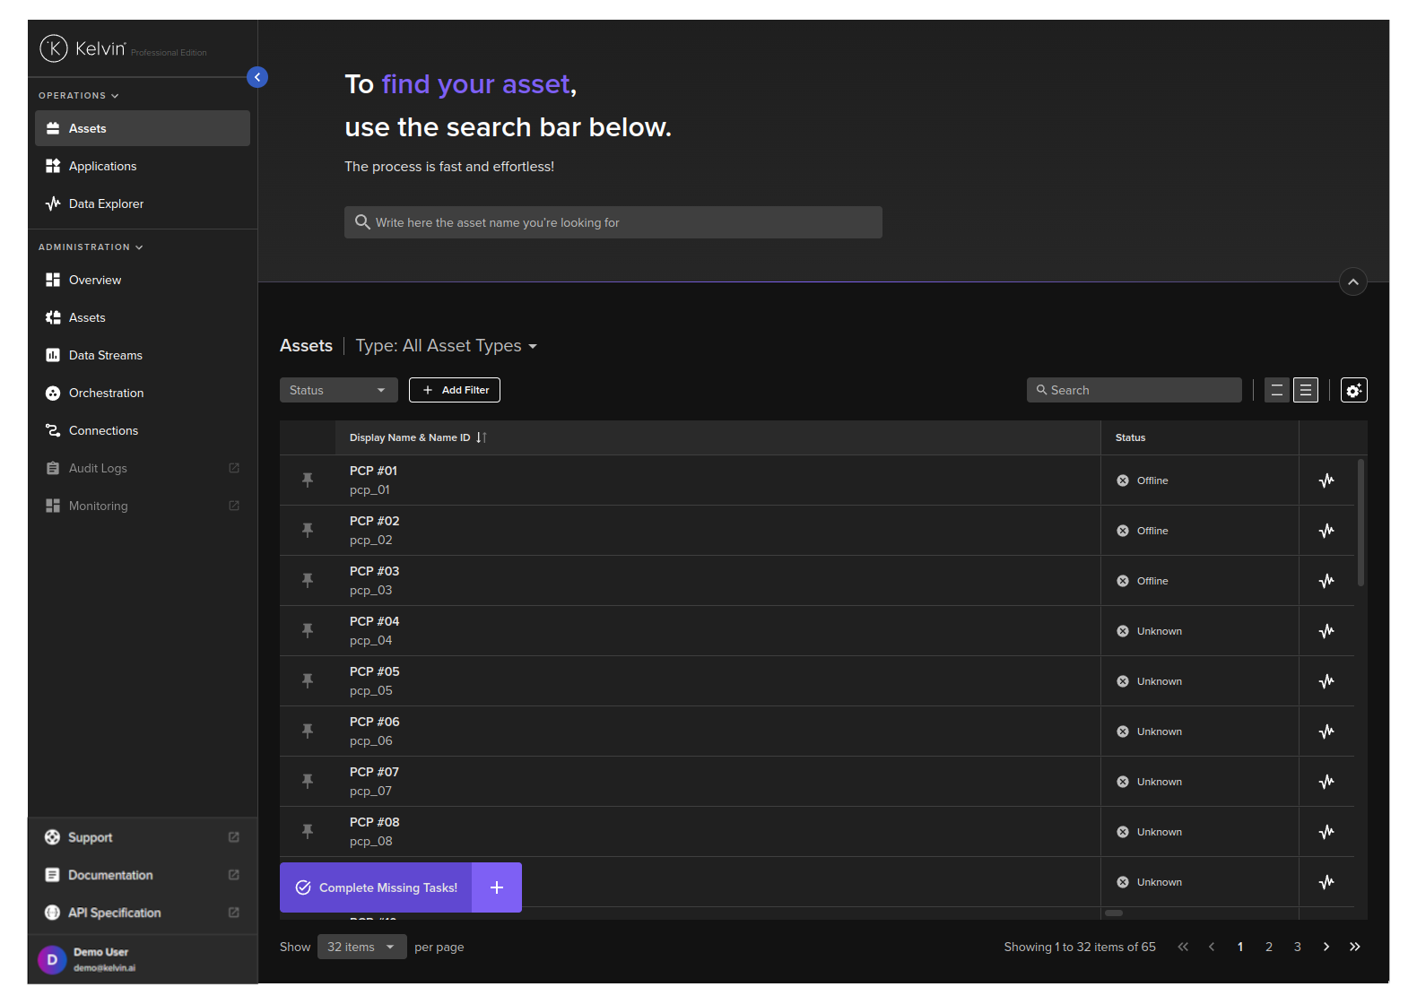Click the table settings gear icon

(x=1353, y=390)
